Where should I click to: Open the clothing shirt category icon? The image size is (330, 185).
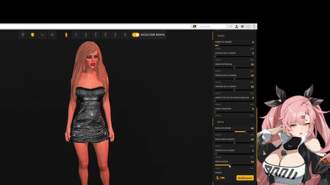pos(23,35)
